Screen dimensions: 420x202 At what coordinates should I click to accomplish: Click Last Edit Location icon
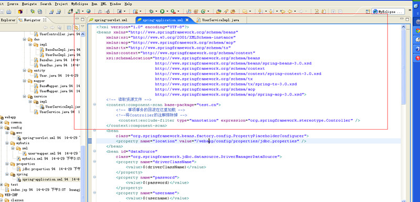(x=282, y=11)
